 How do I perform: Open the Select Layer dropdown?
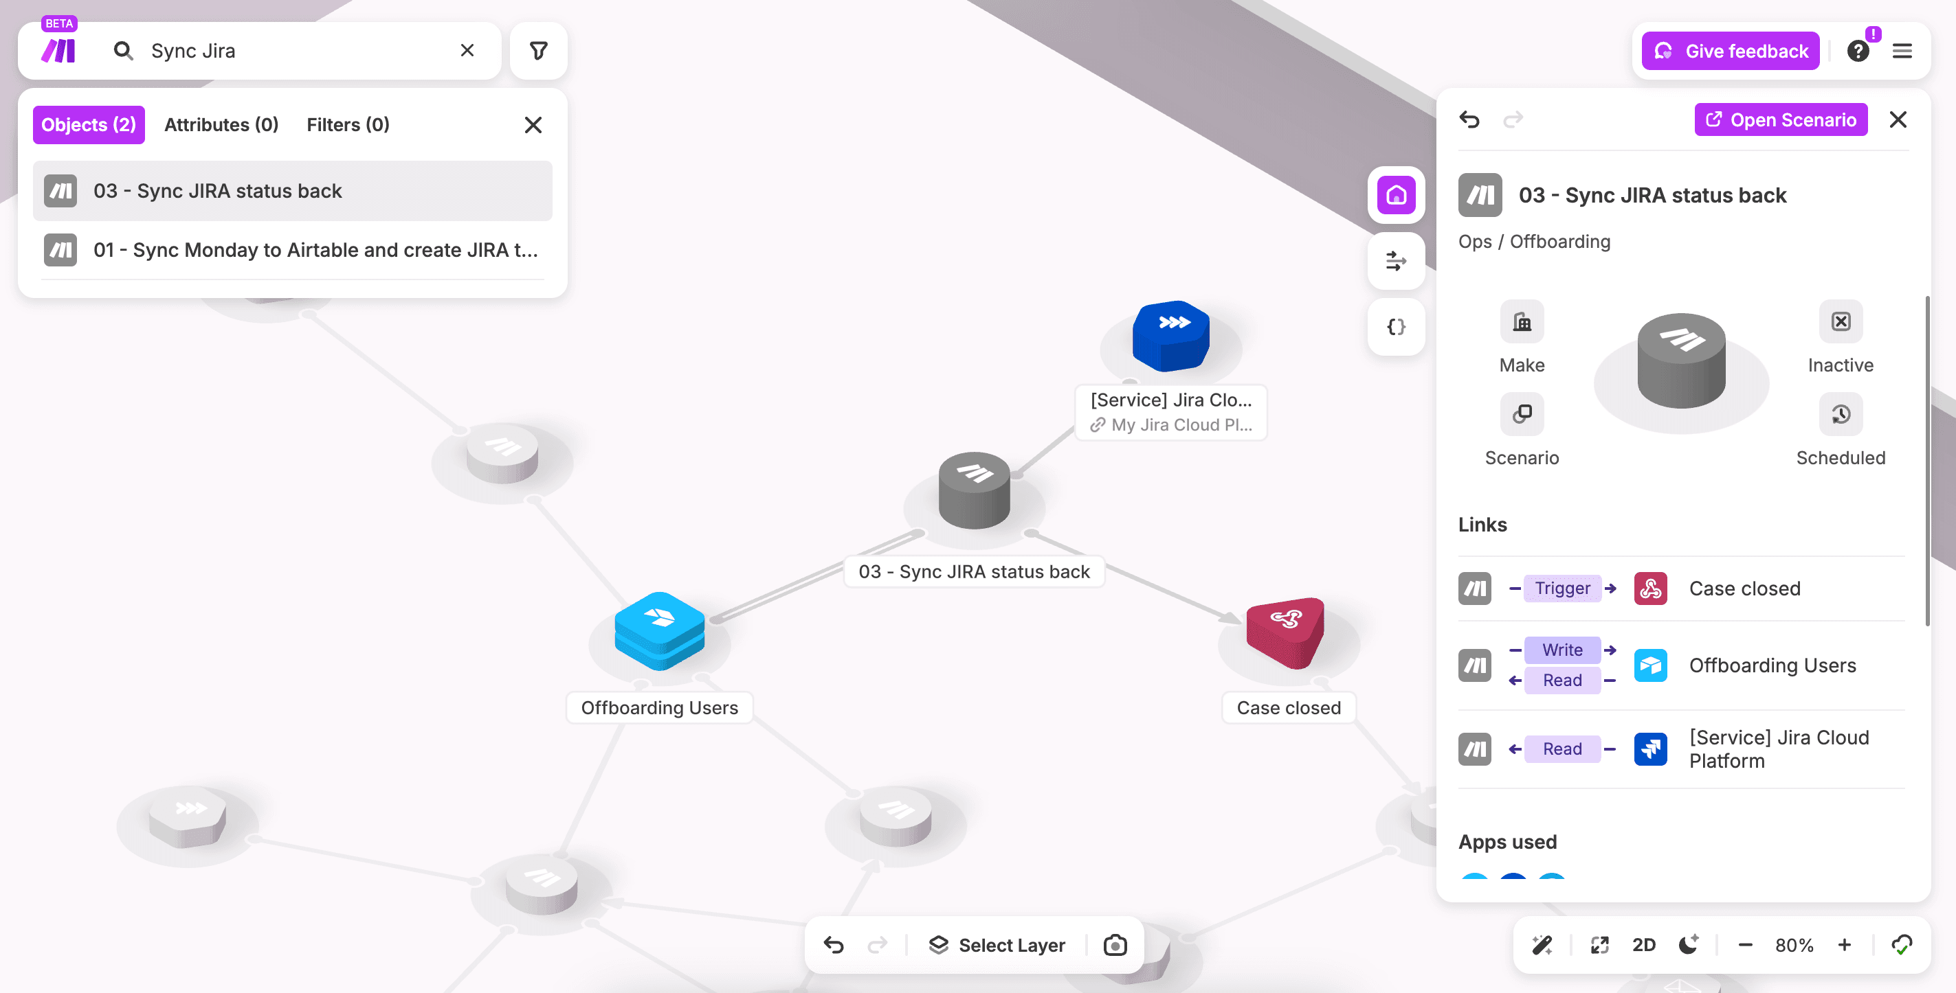(x=997, y=944)
